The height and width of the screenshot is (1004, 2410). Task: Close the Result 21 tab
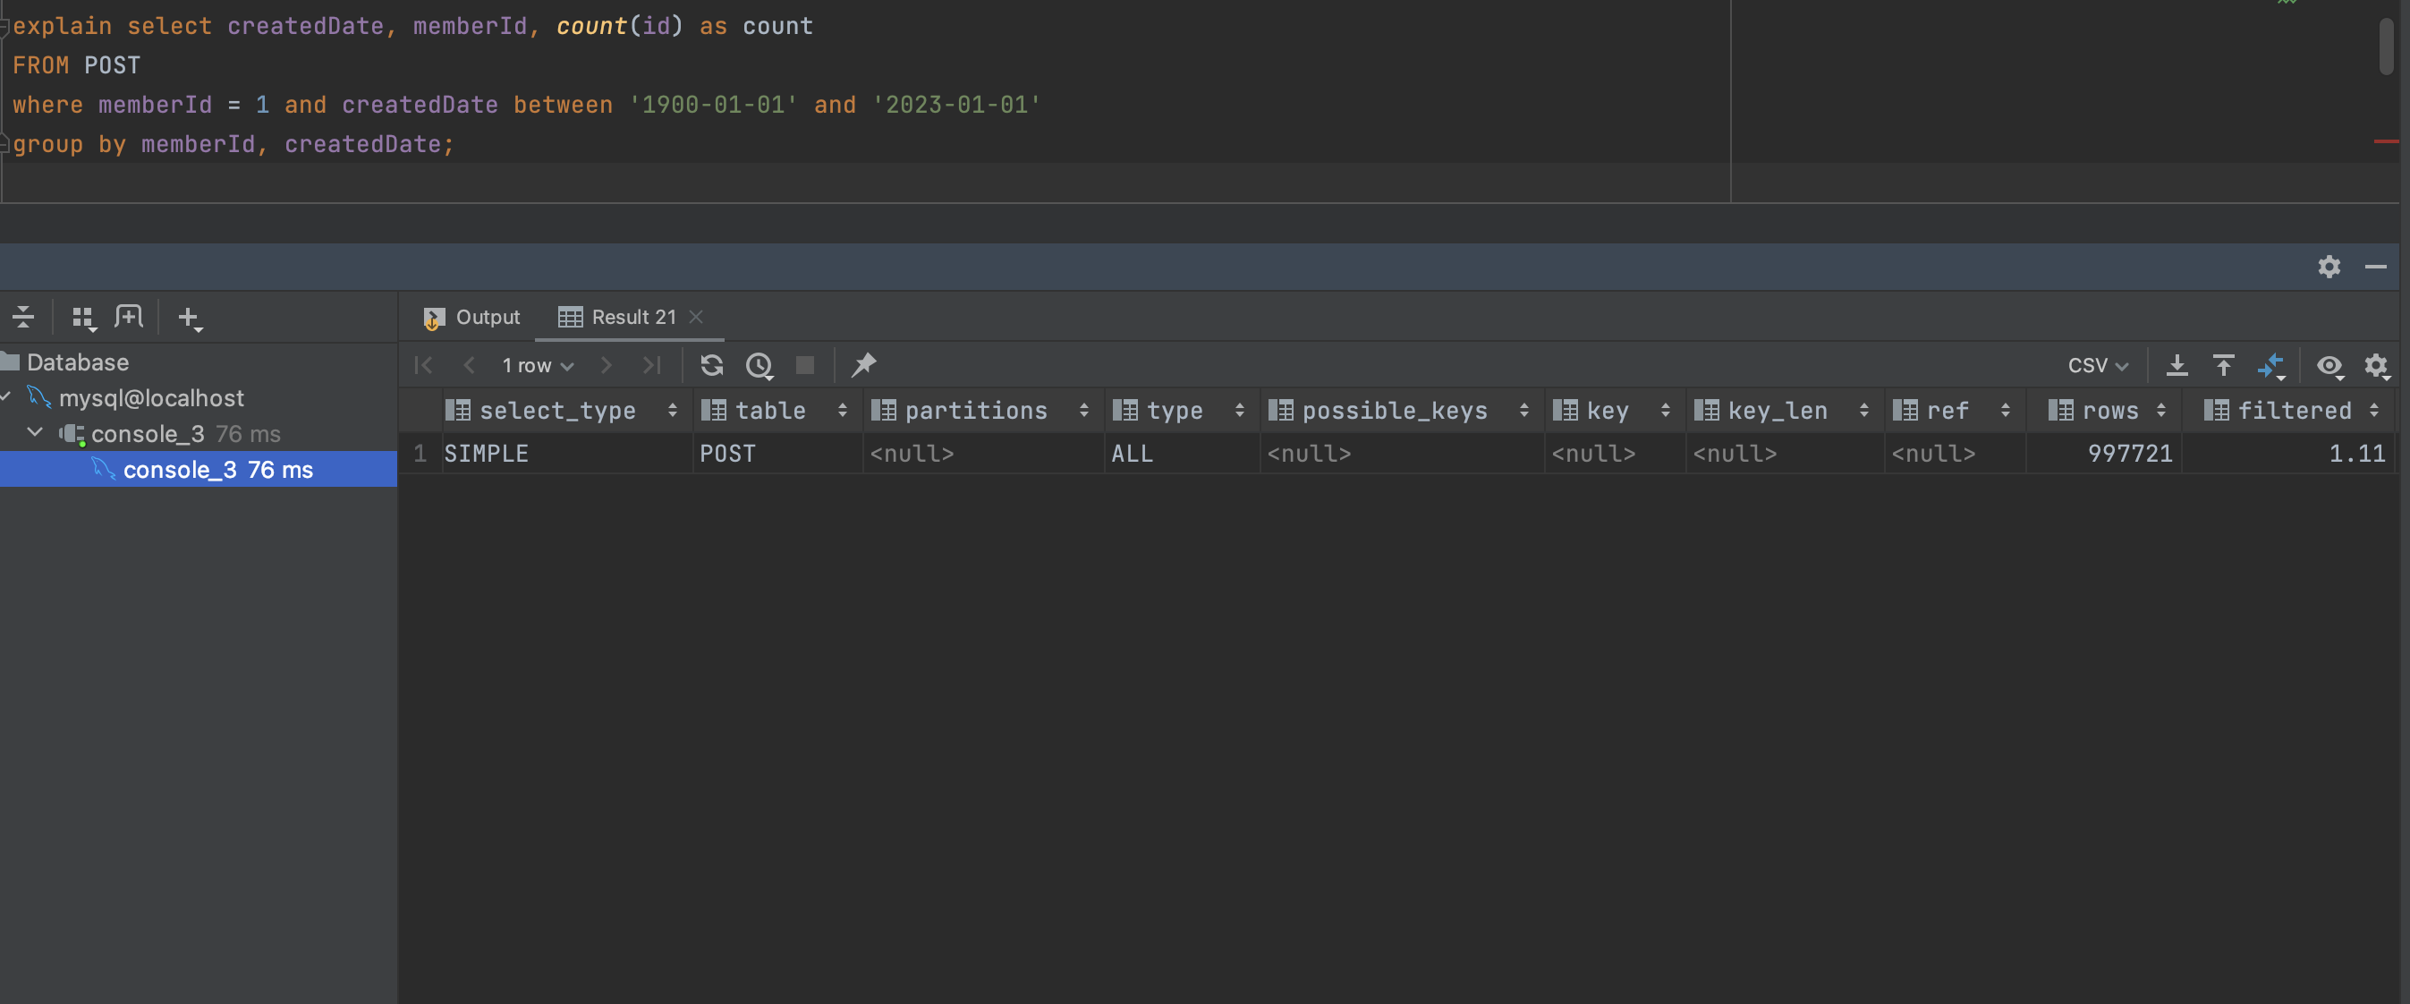pyautogui.click(x=696, y=317)
